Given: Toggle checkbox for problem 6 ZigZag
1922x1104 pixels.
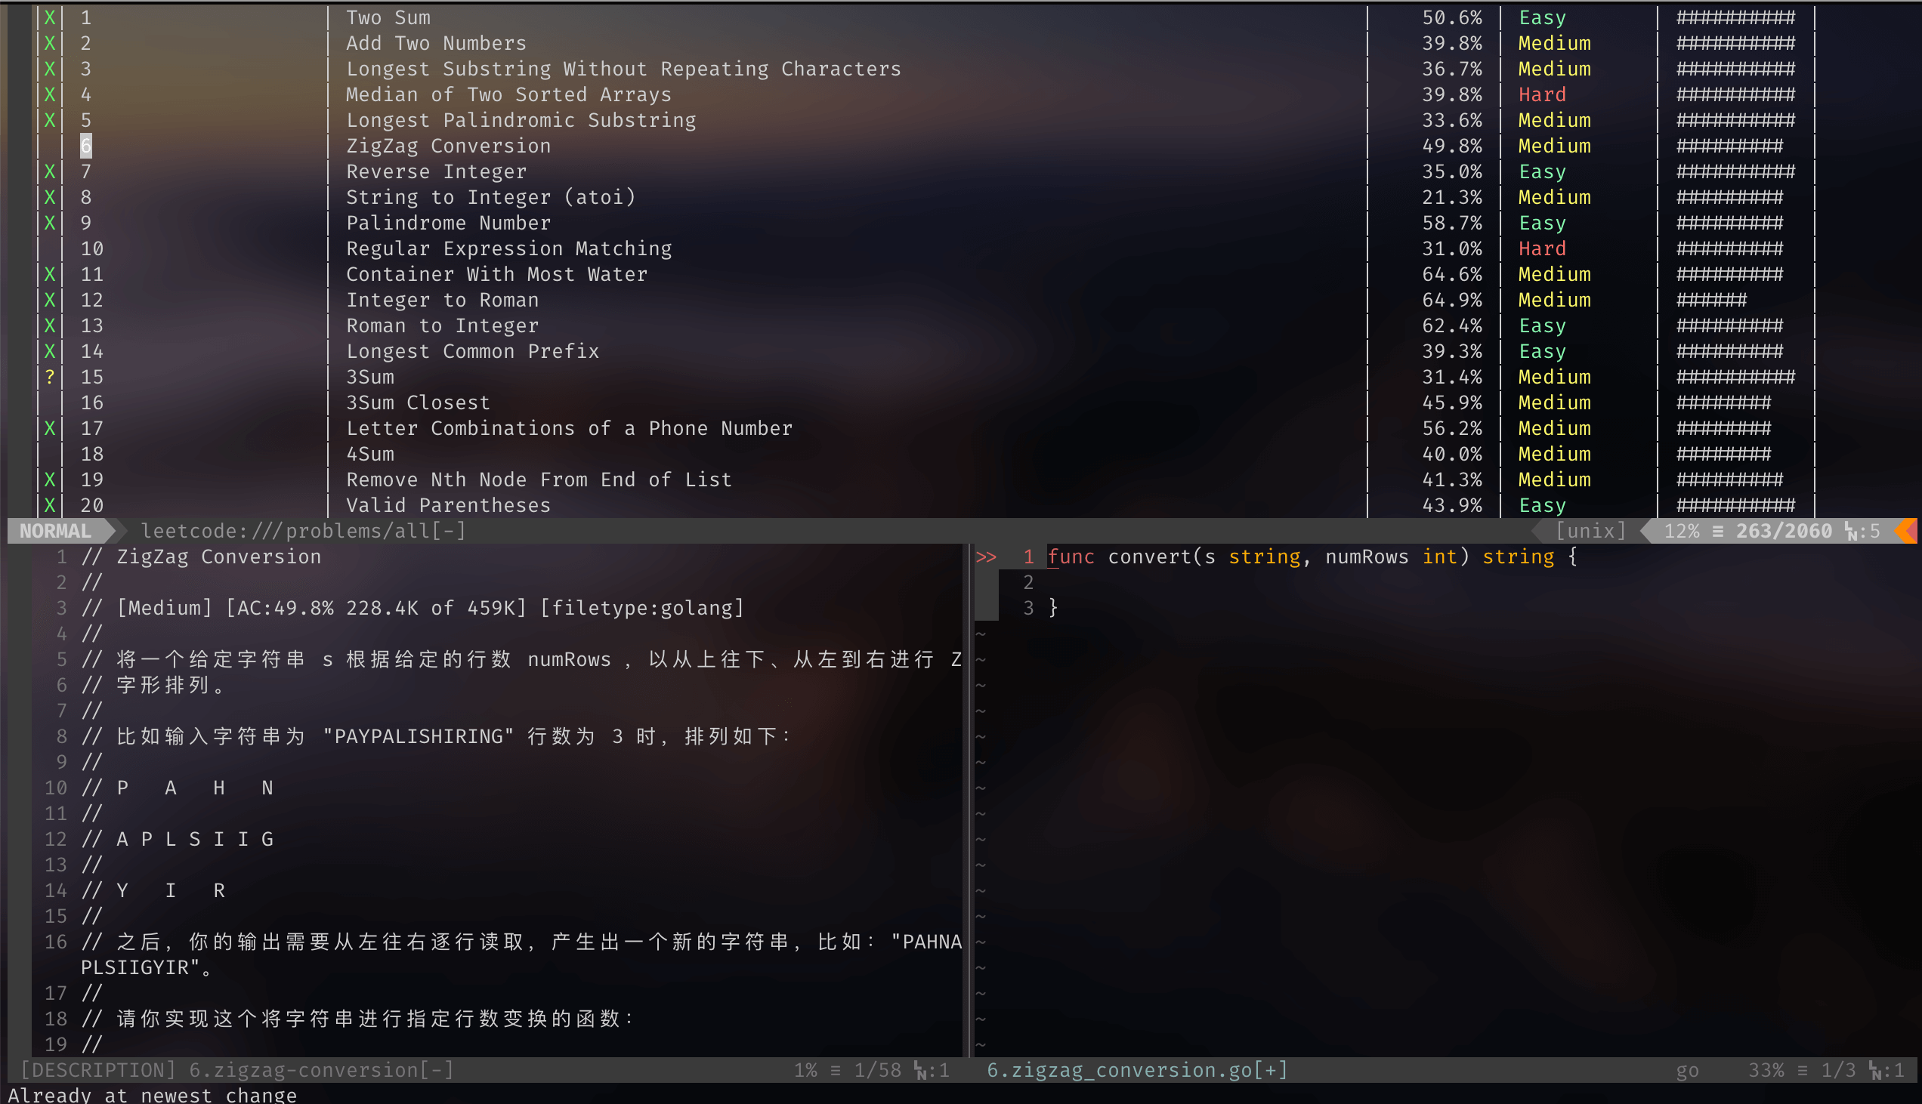Looking at the screenshot, I should click(x=49, y=145).
